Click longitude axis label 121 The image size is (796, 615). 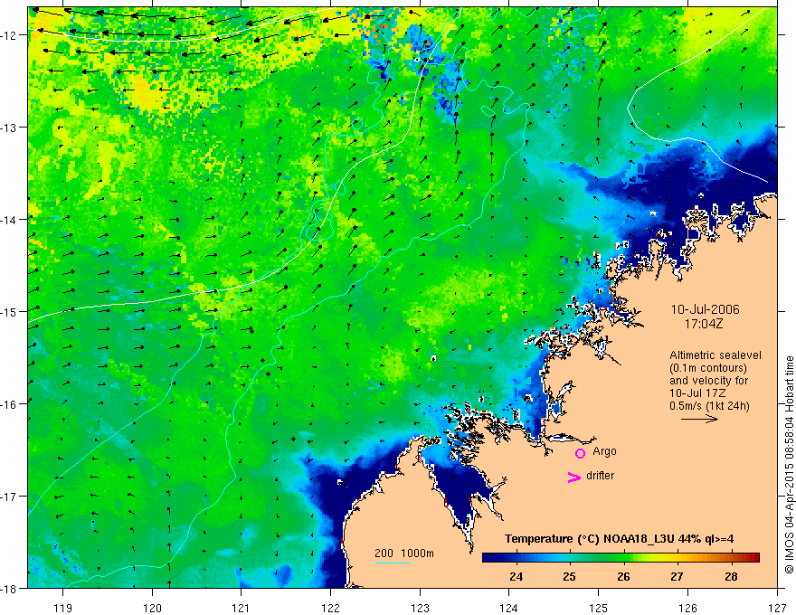coord(241,608)
